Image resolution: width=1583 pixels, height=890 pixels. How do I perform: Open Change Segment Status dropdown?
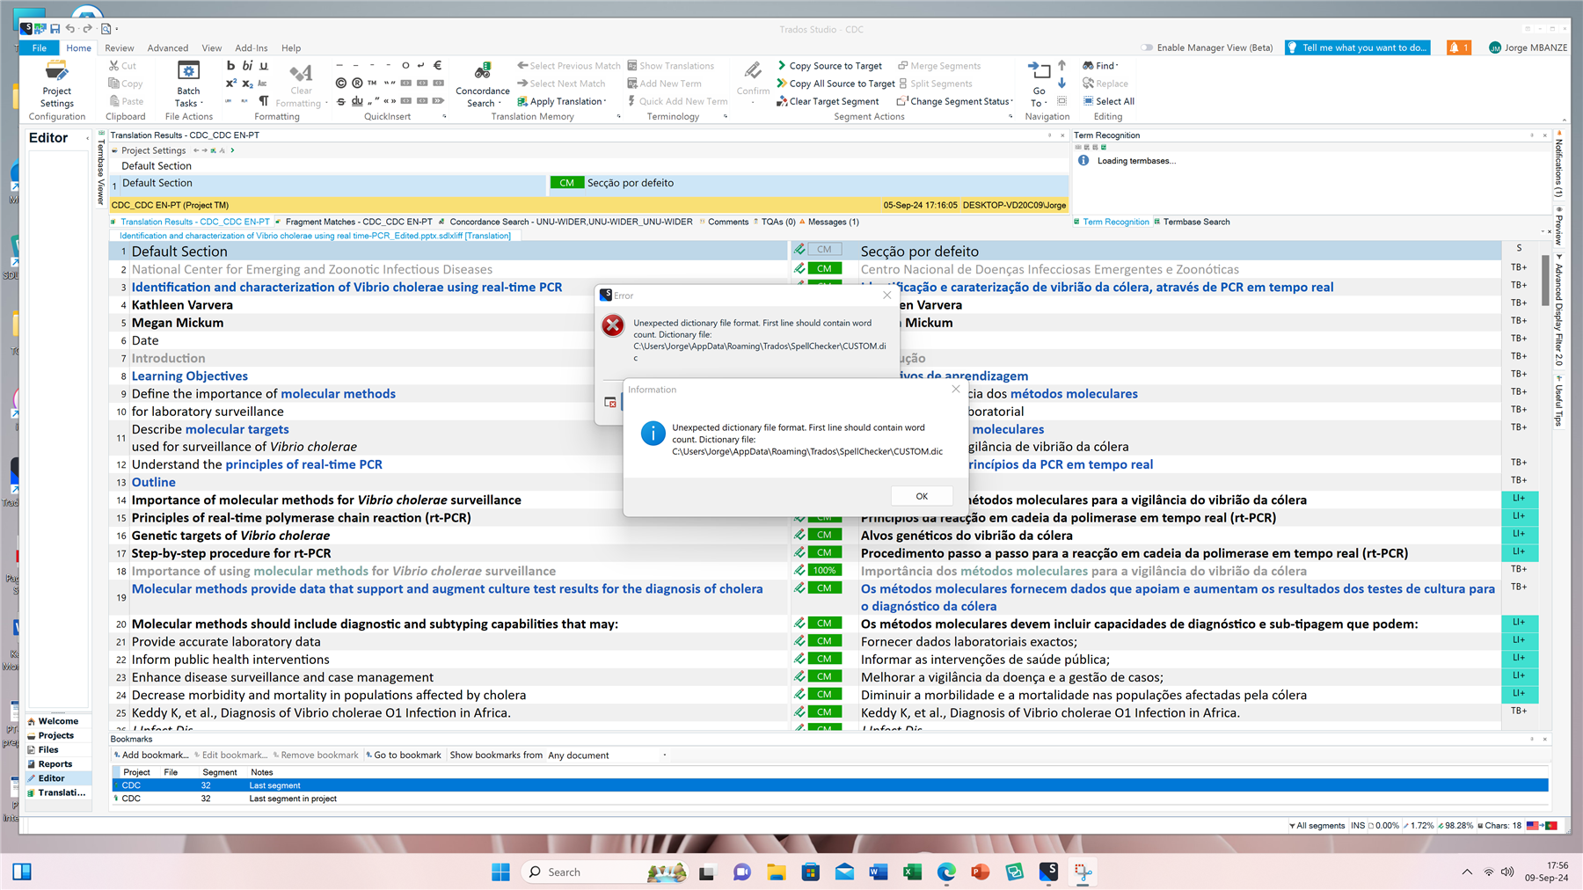[955, 101]
